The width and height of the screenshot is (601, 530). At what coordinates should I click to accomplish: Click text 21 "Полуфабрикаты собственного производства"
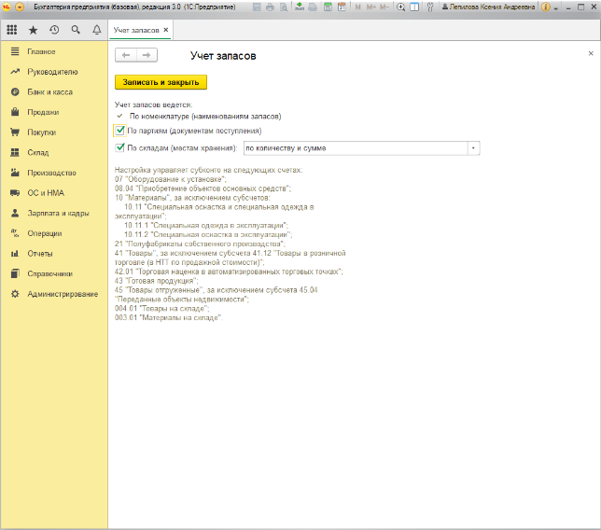(x=199, y=244)
